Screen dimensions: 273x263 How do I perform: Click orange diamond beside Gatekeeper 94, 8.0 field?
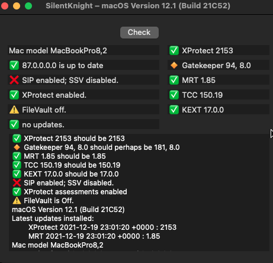[x=174, y=65]
